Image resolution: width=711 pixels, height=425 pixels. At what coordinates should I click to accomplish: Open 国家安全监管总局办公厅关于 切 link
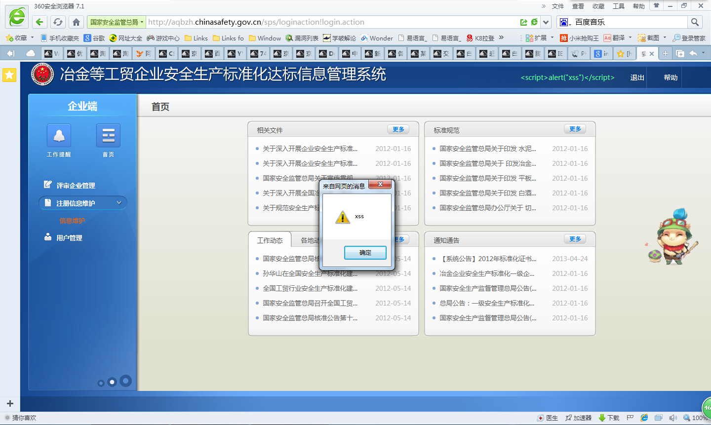[488, 208]
